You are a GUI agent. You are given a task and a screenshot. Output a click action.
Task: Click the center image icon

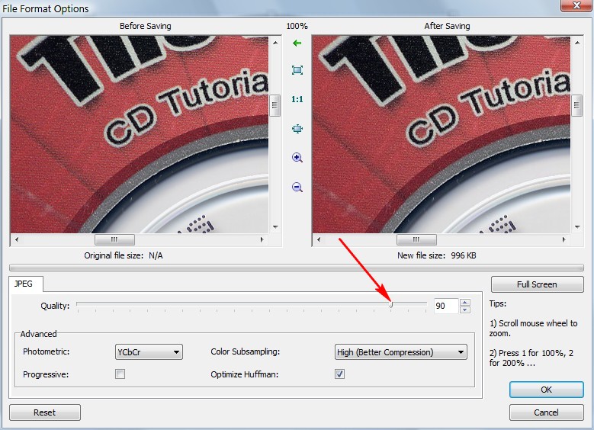(x=297, y=129)
